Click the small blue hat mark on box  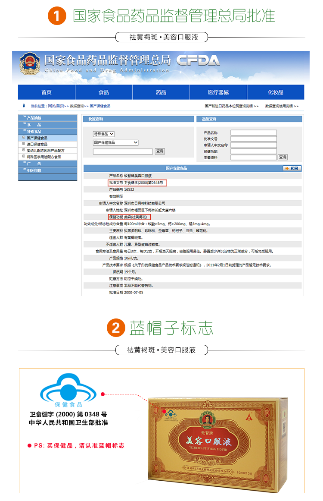click(x=171, y=415)
